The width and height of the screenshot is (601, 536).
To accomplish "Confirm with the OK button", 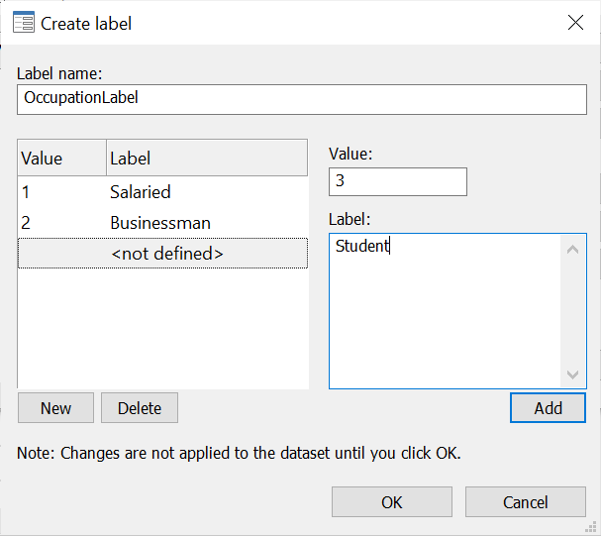I will [392, 502].
